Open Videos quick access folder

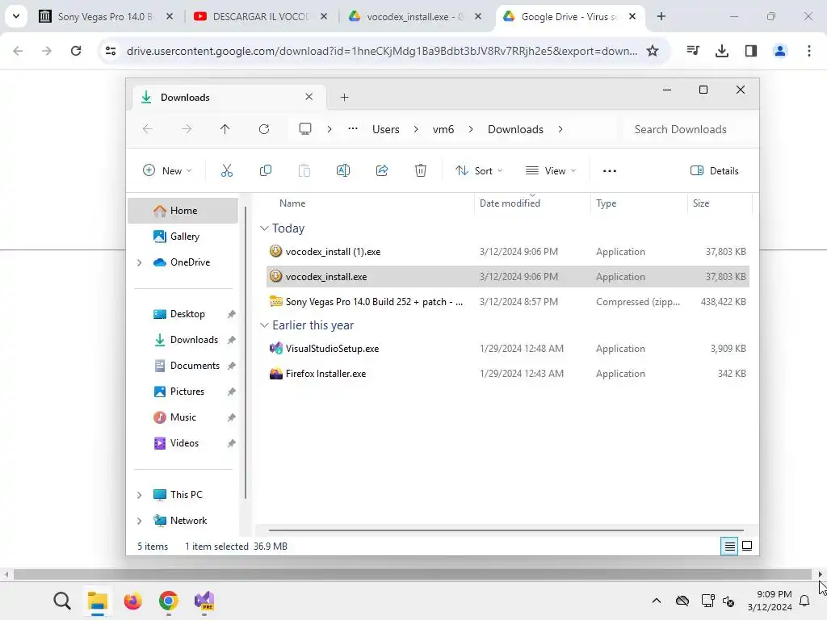point(183,443)
